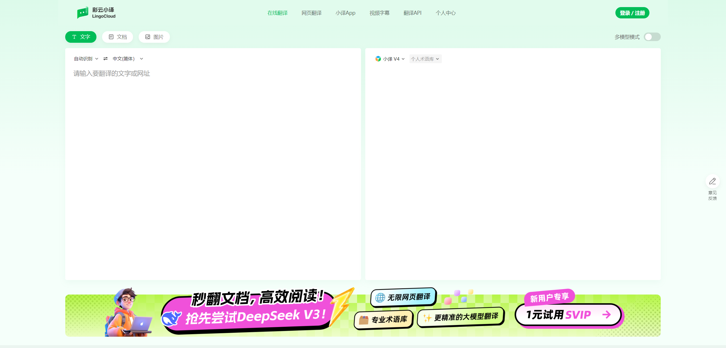
Task: Open 网页翻译 in the top navigation
Action: (311, 13)
